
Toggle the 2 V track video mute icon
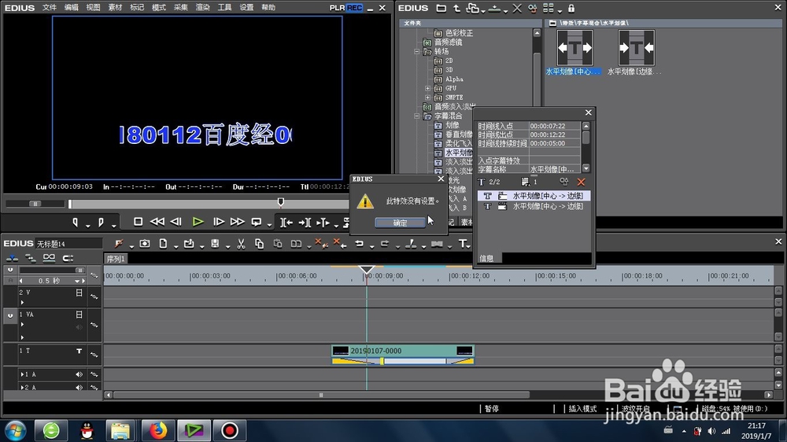point(79,293)
